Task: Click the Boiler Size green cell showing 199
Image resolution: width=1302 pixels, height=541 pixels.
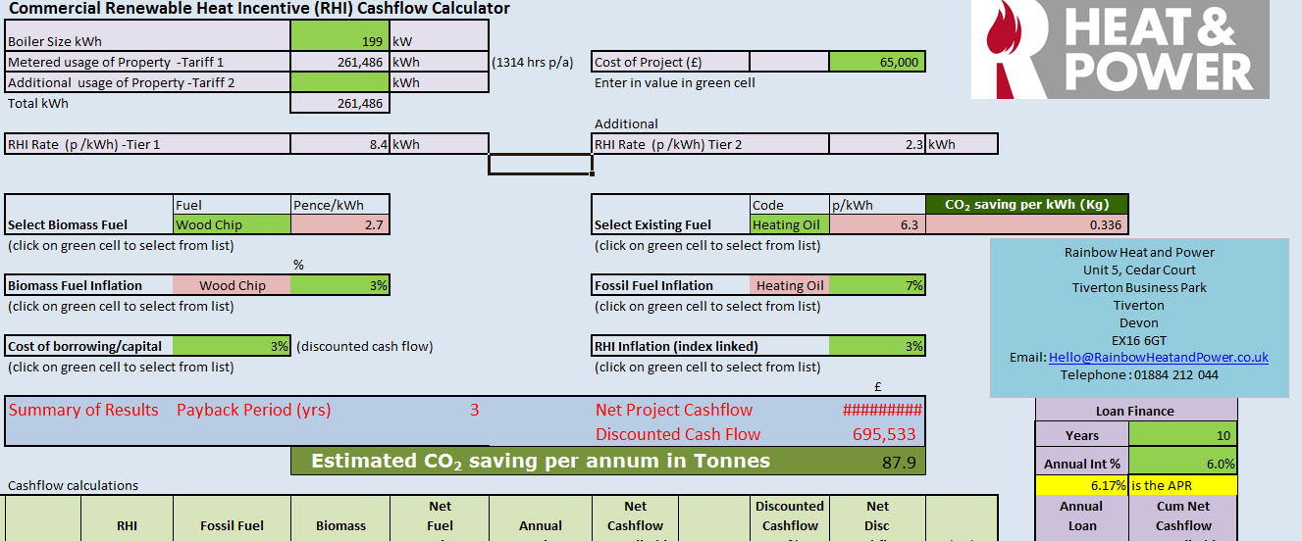Action: (x=339, y=42)
